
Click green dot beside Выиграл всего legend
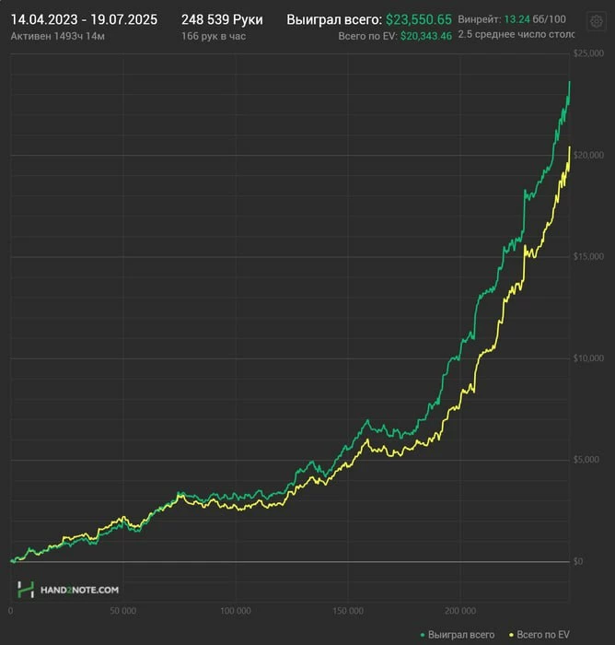pos(423,635)
